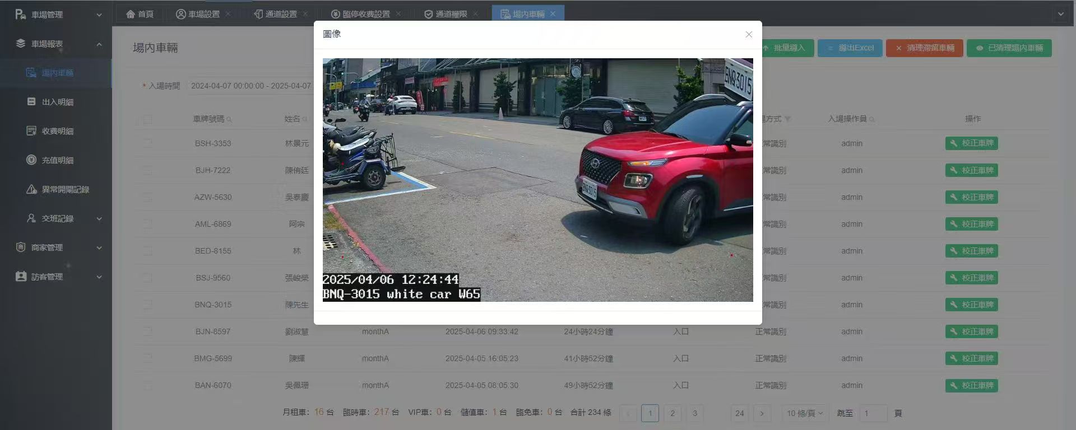Close the 車場設置 tab

pyautogui.click(x=228, y=14)
